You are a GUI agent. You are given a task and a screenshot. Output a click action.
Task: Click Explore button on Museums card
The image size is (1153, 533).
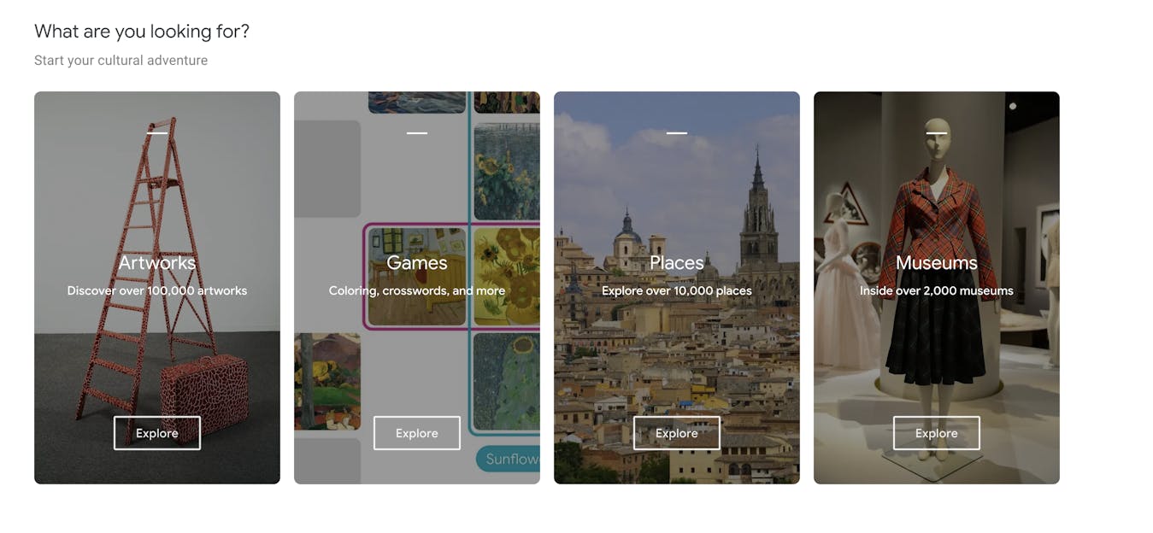point(937,433)
